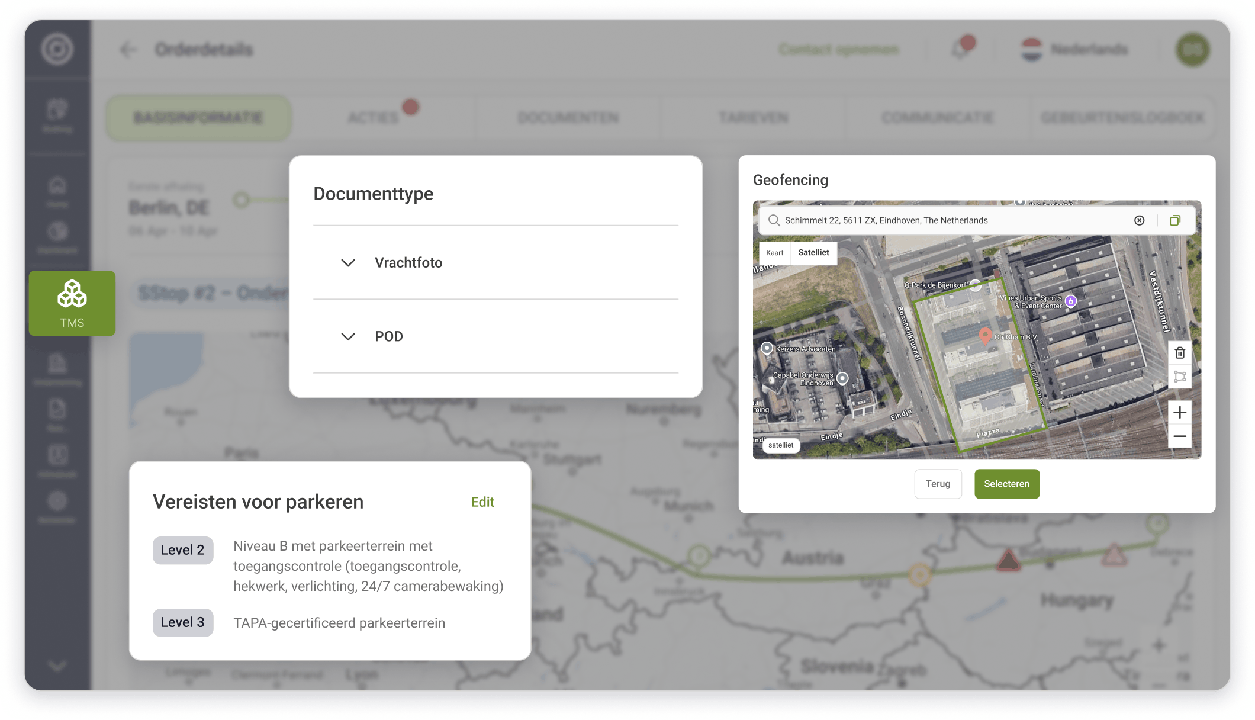Click the Level 3 badge
Viewport: 1255px width, 720px height.
pos(182,622)
